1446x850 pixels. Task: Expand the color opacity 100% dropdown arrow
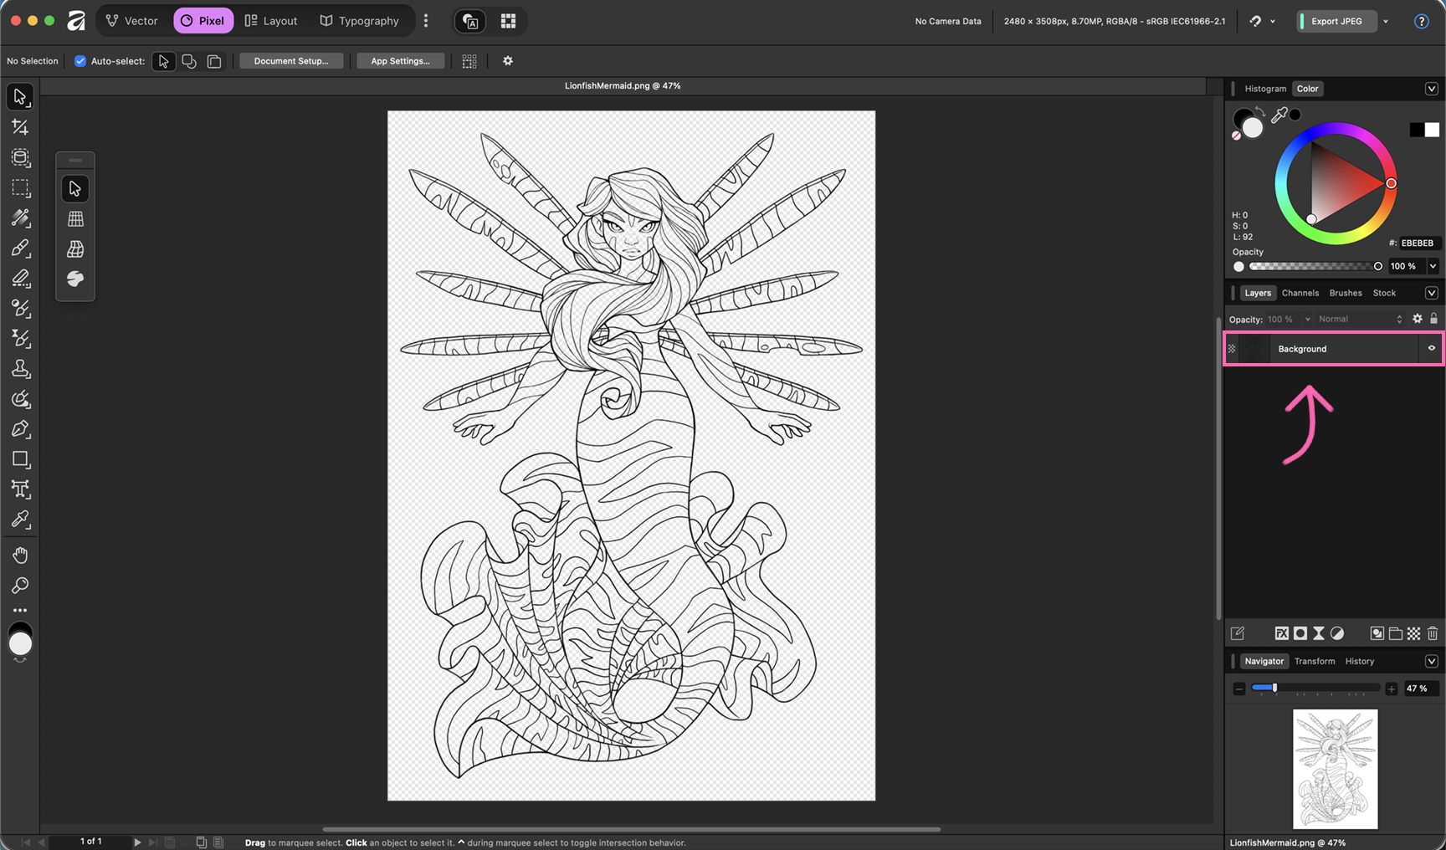coord(1433,266)
